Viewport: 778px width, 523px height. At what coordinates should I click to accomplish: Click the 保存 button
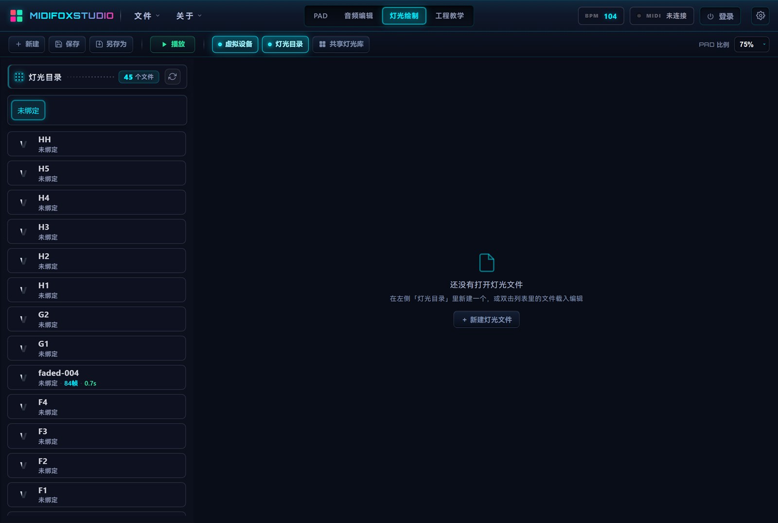pyautogui.click(x=67, y=44)
